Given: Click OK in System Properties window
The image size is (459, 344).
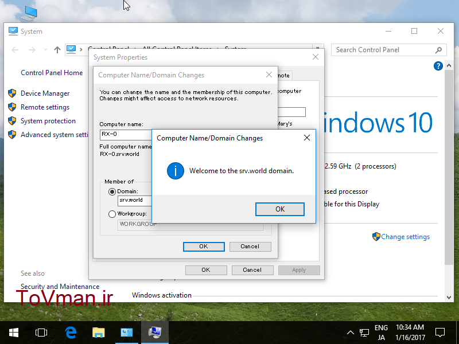Looking at the screenshot, I should click(x=206, y=270).
